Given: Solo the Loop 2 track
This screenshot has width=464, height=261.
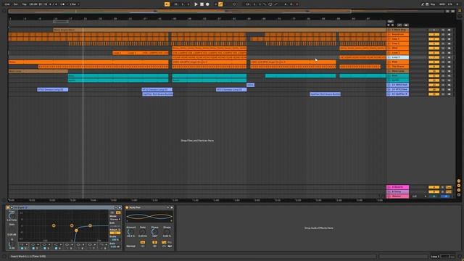Looking at the screenshot, I should pos(443,57).
